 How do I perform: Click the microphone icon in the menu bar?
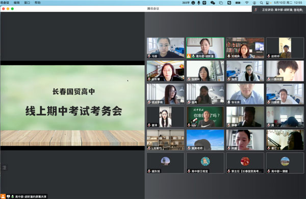(x=199, y=3)
